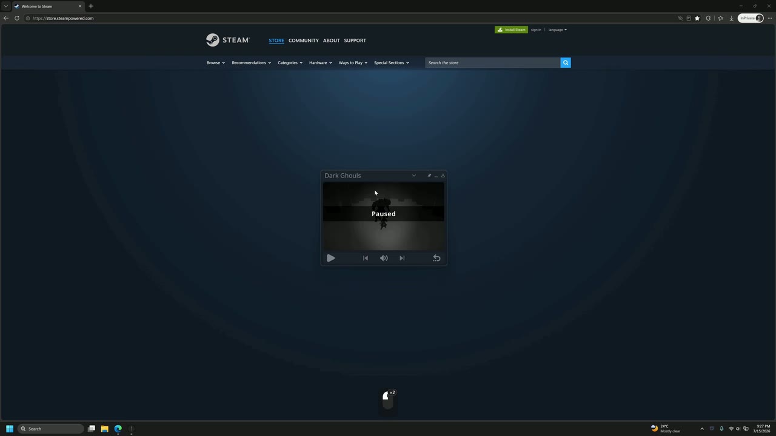
Task: Expand the Special Sections menu
Action: pos(392,63)
